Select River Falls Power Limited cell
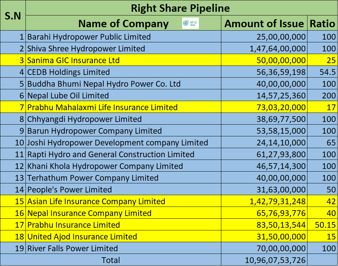 point(123,248)
